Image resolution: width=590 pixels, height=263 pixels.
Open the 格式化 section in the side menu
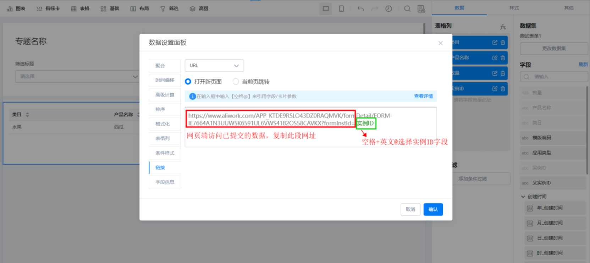click(165, 124)
